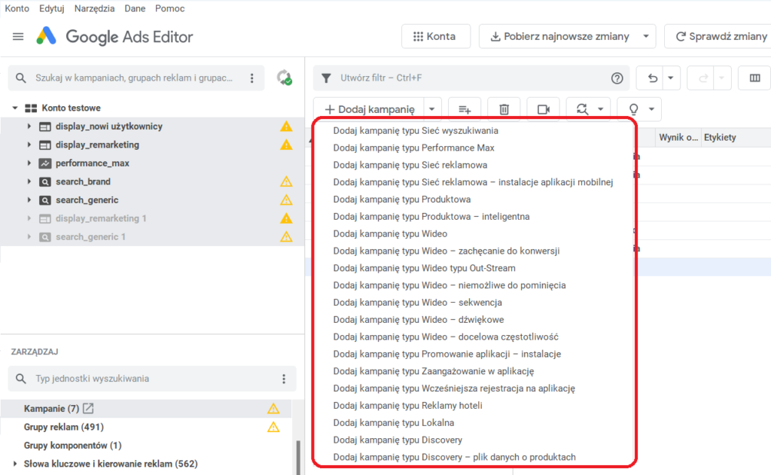Viewport: 771px width, 475px height.
Task: Click the add multiple campaigns icon
Action: point(465,109)
